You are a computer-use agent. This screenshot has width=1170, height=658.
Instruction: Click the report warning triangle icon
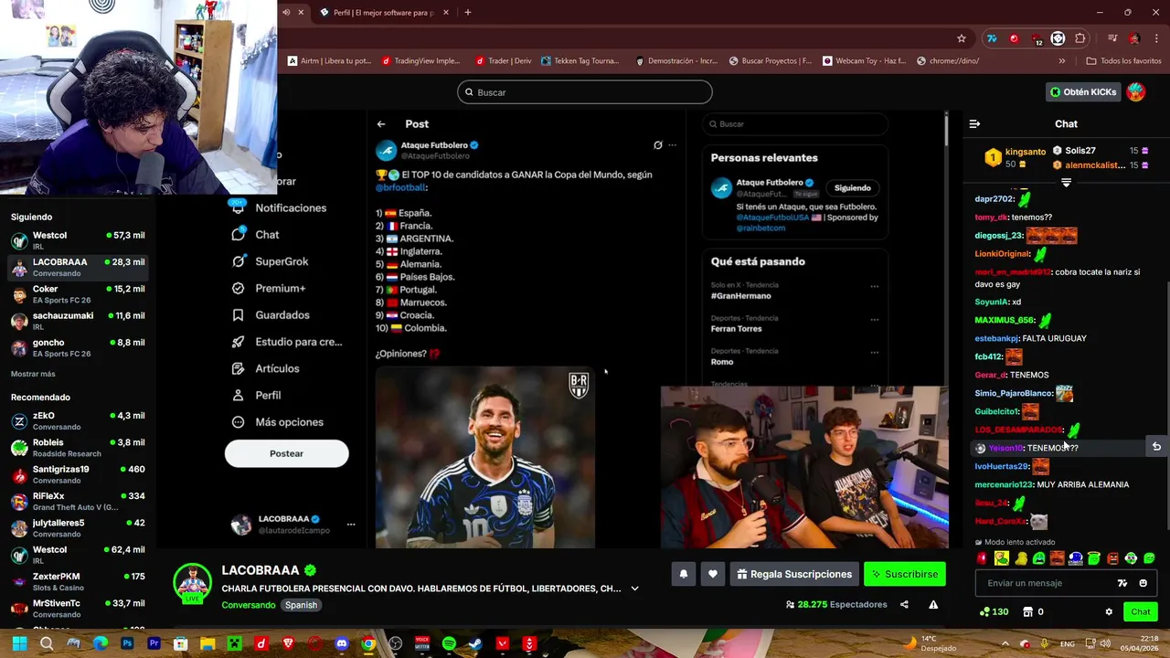click(933, 604)
